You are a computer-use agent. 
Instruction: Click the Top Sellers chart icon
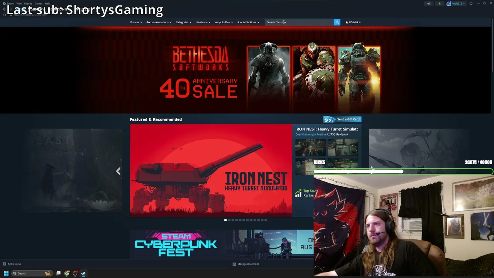[x=298, y=193]
